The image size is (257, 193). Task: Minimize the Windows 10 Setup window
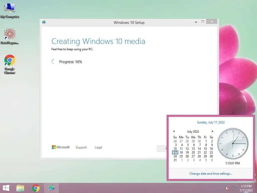point(196,22)
